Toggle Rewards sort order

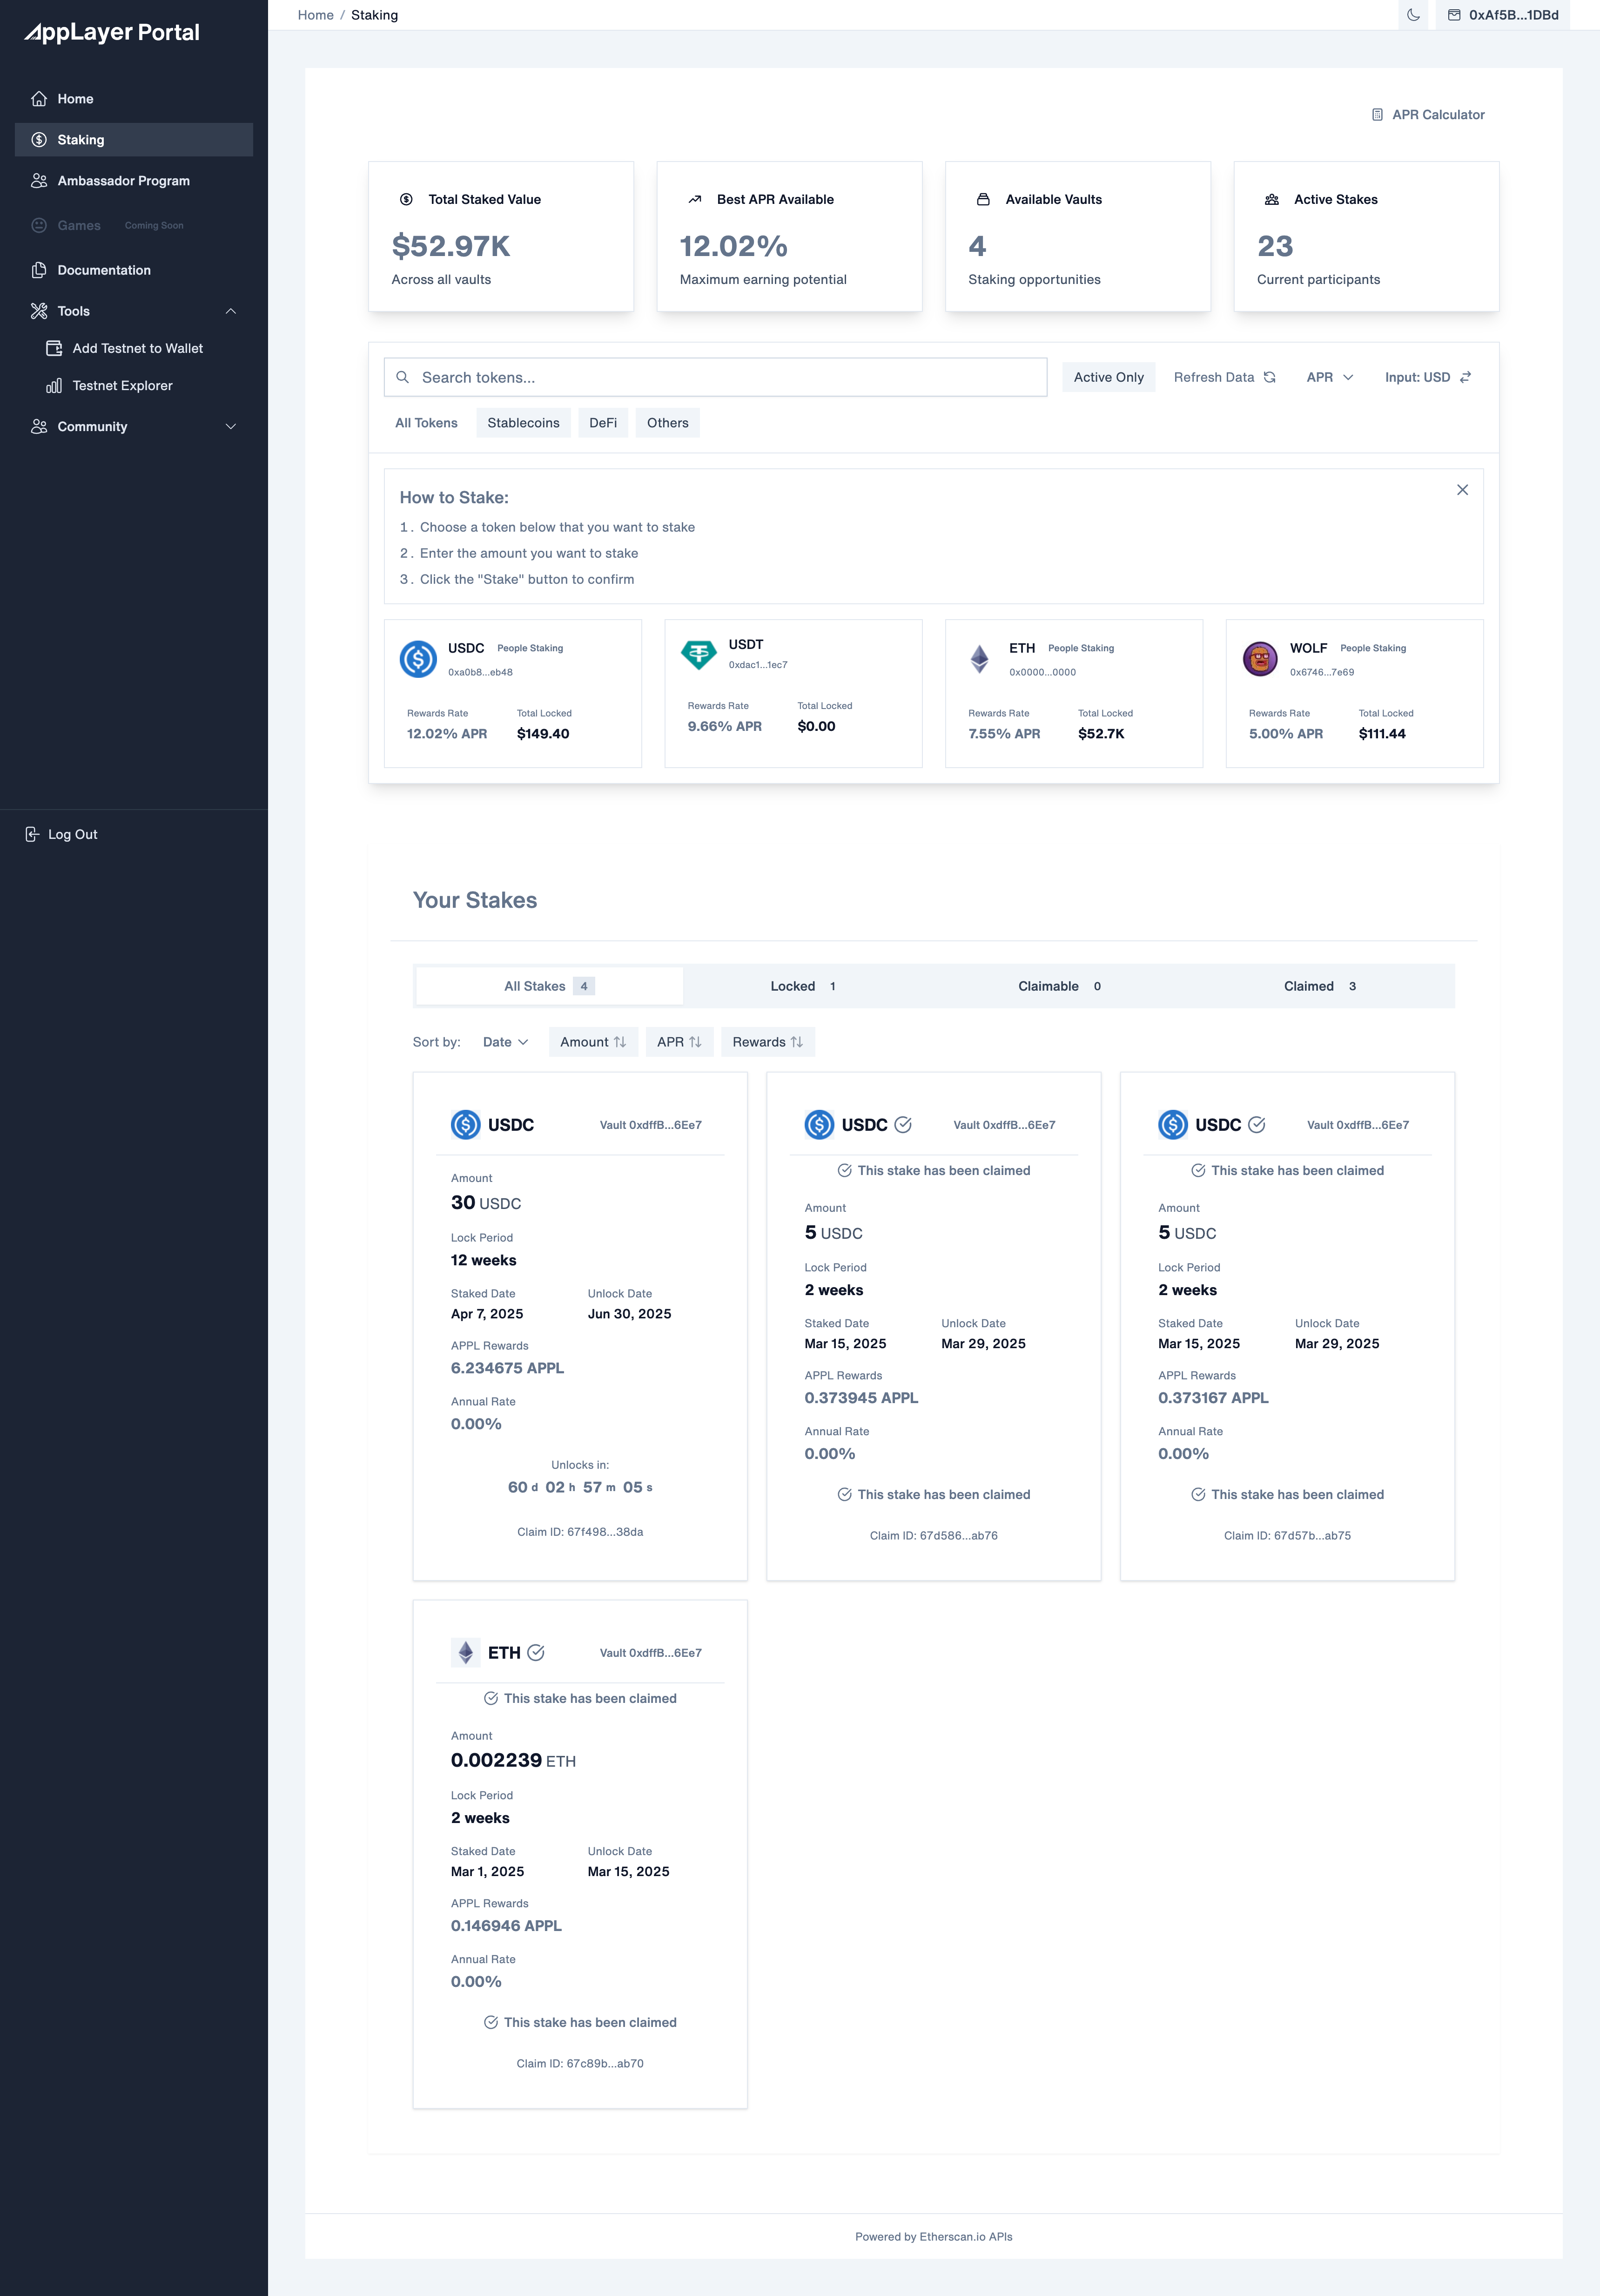[768, 1042]
